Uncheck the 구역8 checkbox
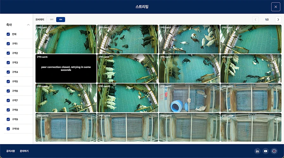Image resolution: width=284 pixels, height=158 pixels. pos(8,110)
